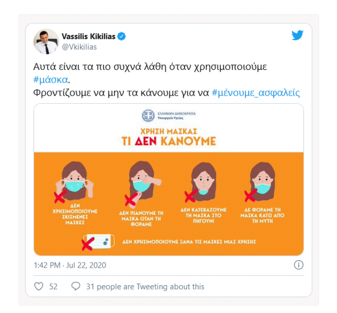Viewport: 337px width, 313px height.
Task: Click the single-use mask with red X
Action: 98,242
